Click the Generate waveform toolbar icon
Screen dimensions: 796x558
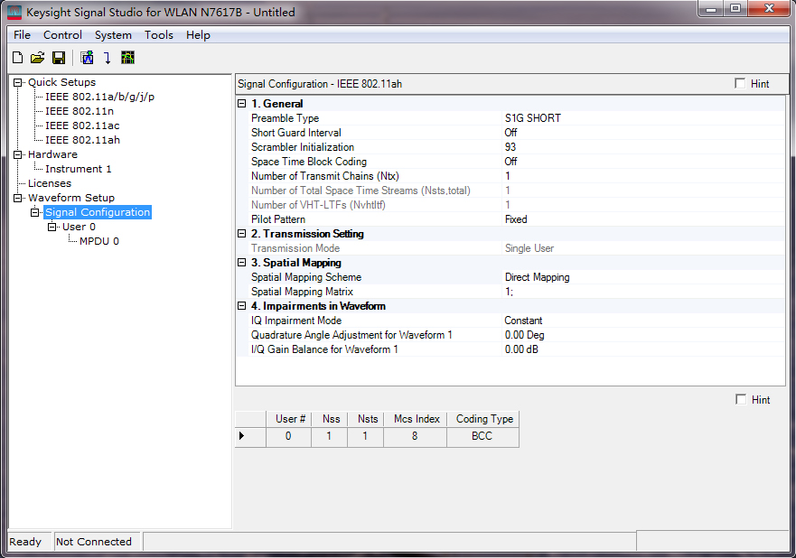click(x=87, y=58)
